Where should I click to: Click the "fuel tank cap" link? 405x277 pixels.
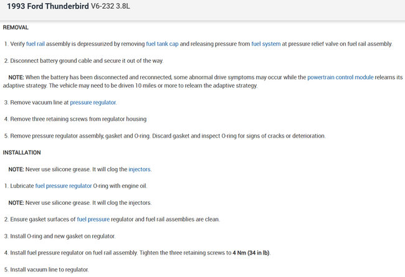[162, 44]
